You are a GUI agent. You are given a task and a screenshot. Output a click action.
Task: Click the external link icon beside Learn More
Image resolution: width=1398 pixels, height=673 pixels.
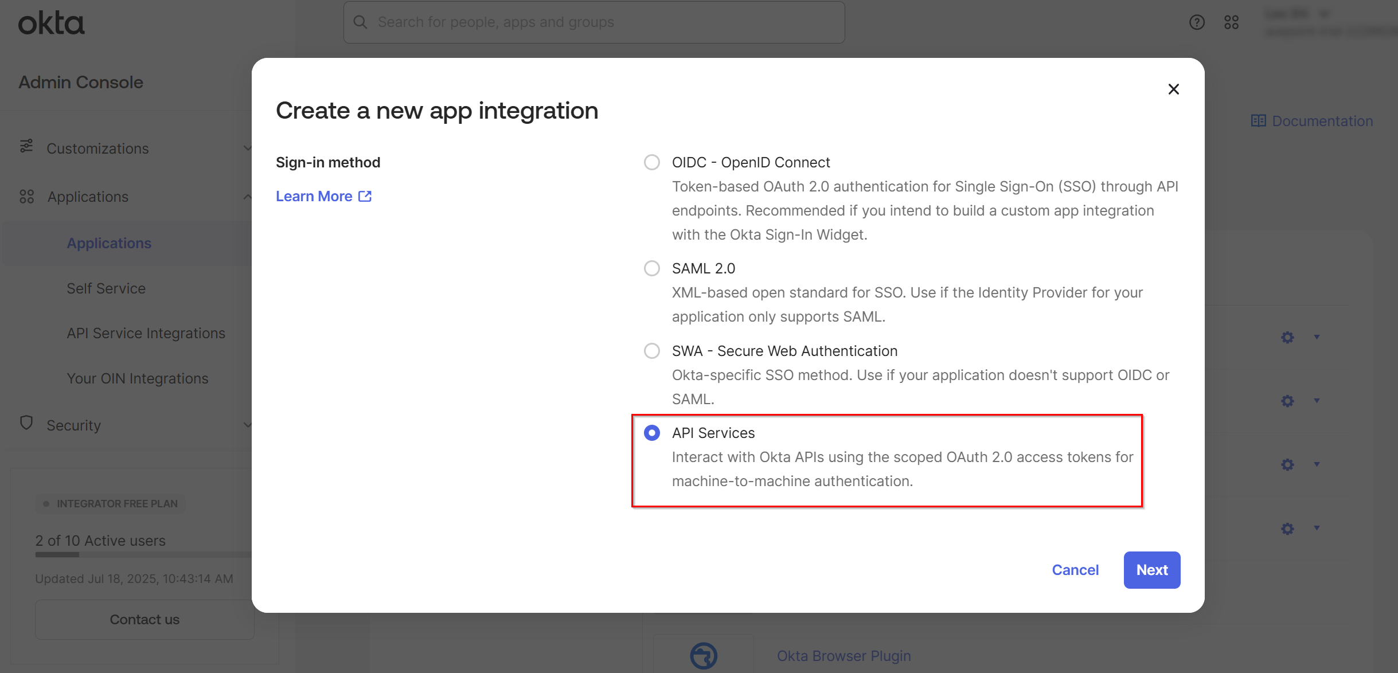pos(365,196)
